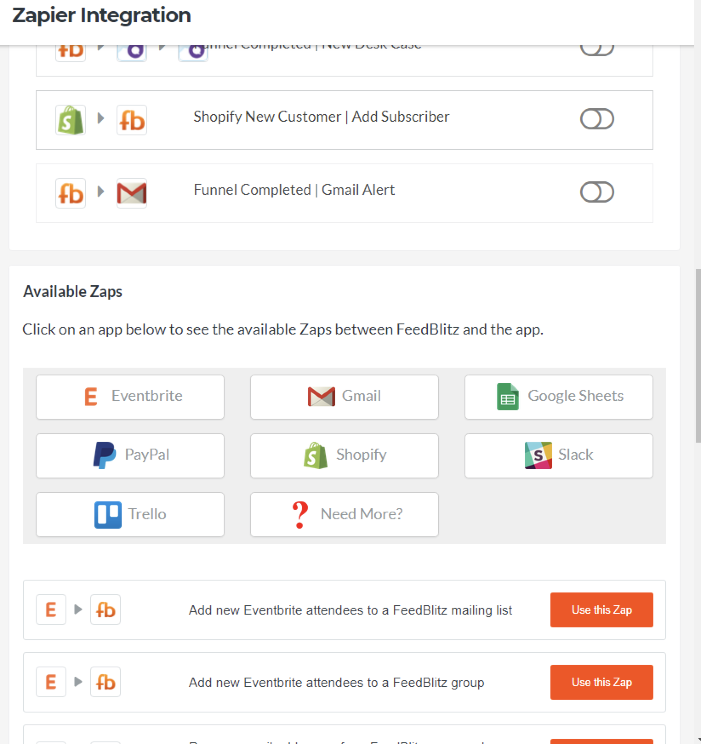Click Eventbrite icon in FeedBlitz group zap row
The image size is (701, 744).
pos(51,682)
